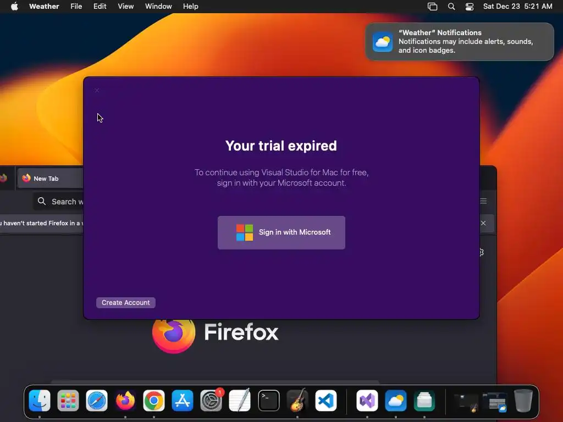Viewport: 563px width, 422px height.
Task: Open Launchpad from the Dock
Action: point(68,401)
